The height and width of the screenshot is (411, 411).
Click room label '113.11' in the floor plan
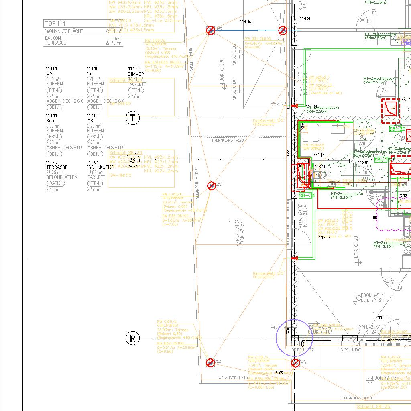319,155
